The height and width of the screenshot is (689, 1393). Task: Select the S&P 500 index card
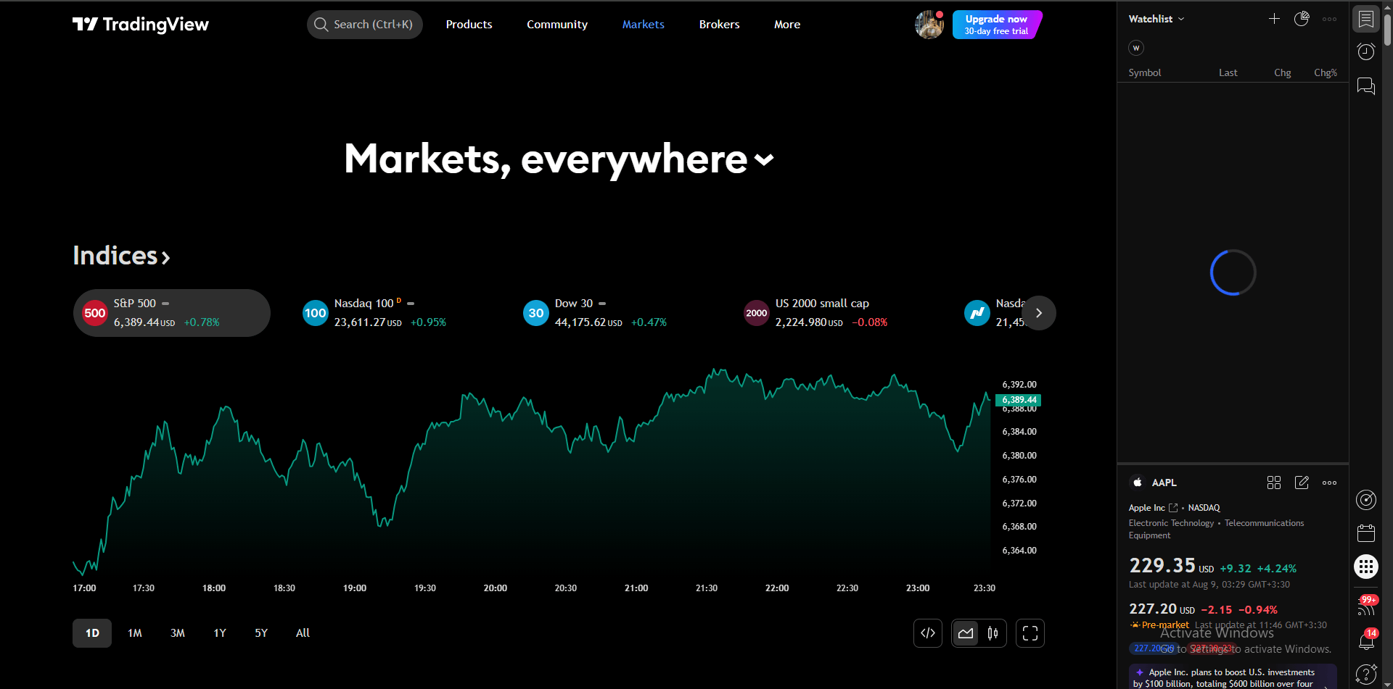[x=172, y=313]
